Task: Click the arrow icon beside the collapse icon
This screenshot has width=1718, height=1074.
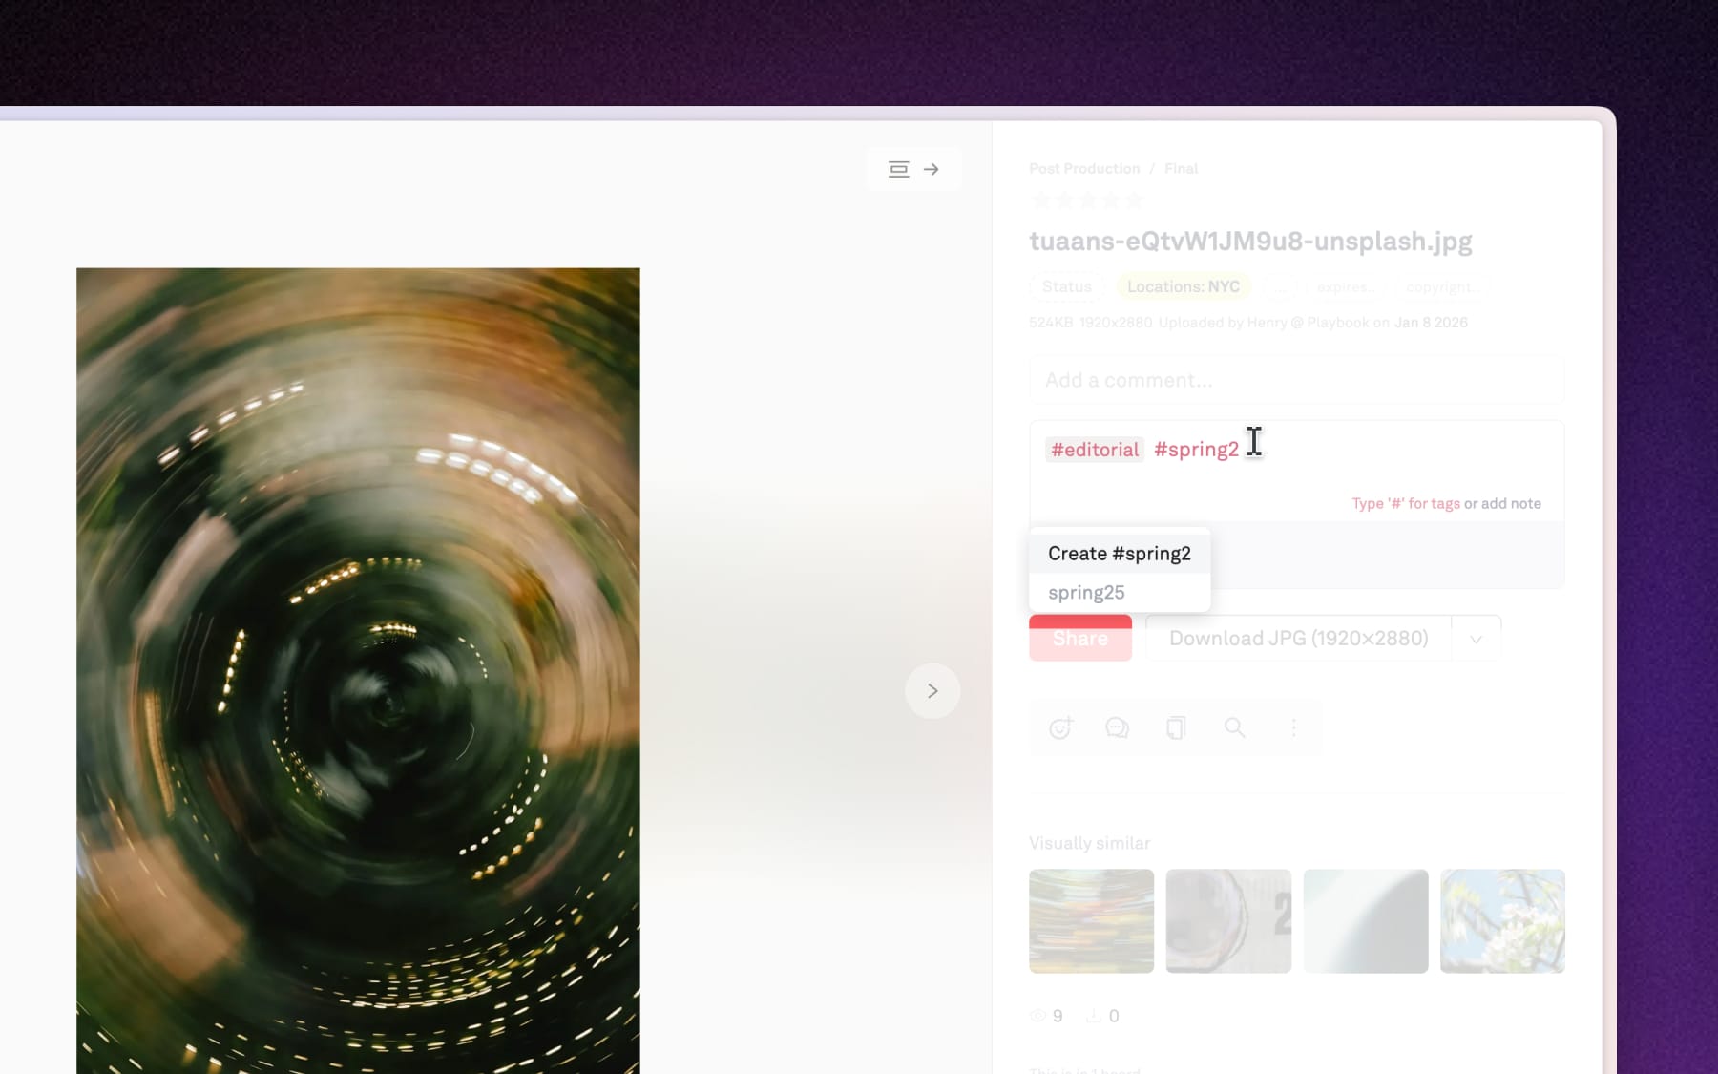Action: pyautogui.click(x=932, y=169)
